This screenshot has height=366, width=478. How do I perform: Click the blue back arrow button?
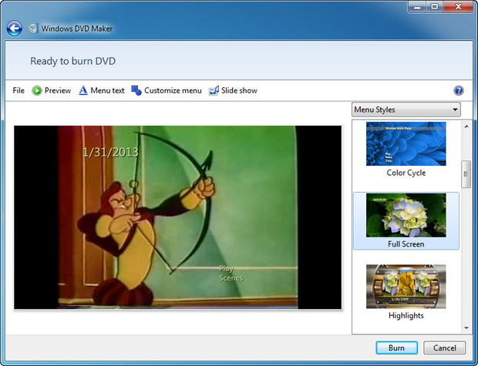[15, 29]
